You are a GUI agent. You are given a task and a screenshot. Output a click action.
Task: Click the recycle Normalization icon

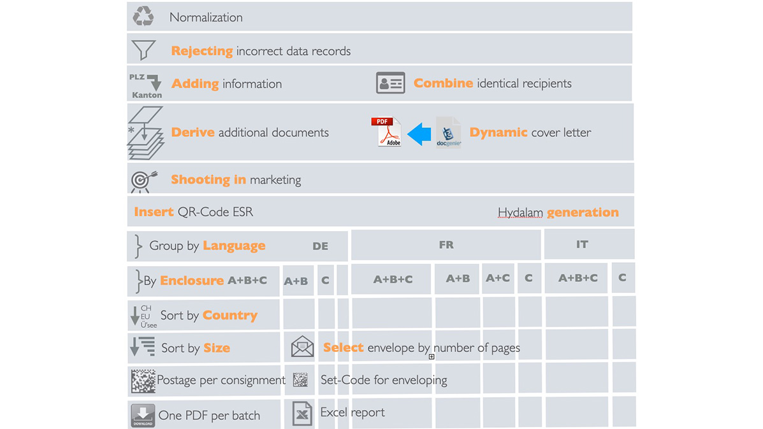tap(143, 17)
